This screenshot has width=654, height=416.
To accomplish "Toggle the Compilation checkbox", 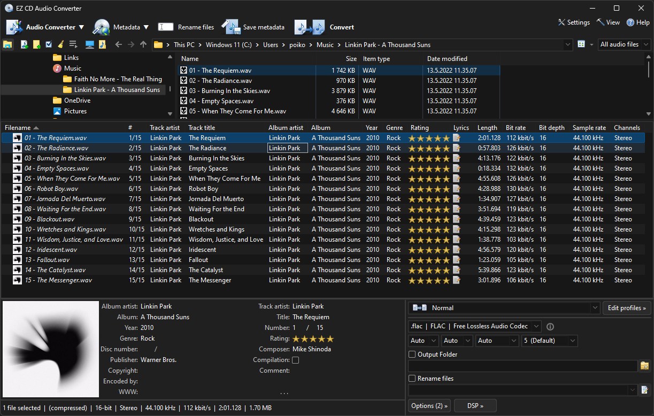I will point(296,360).
